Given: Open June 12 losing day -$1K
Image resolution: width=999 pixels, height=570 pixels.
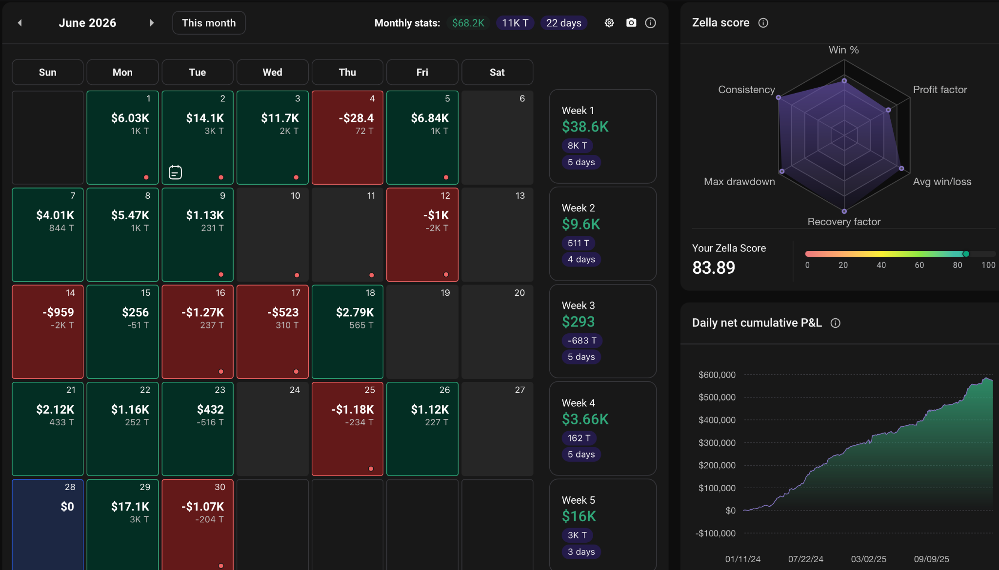Looking at the screenshot, I should click(x=422, y=235).
